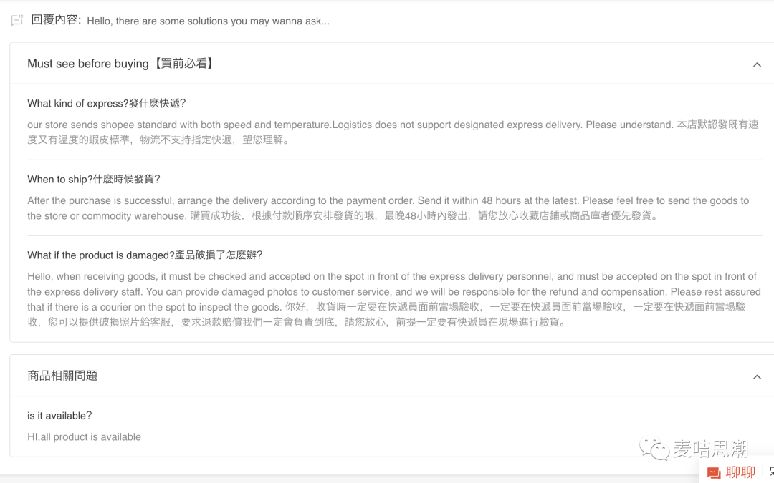Select the chat icon next to 聊聊 label
This screenshot has width=774, height=483.
click(714, 472)
